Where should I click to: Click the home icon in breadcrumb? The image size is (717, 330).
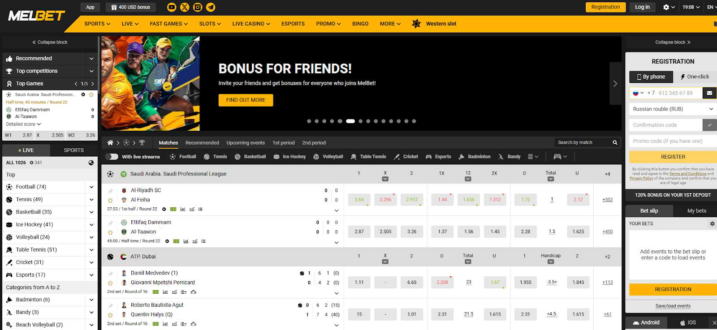click(x=110, y=143)
